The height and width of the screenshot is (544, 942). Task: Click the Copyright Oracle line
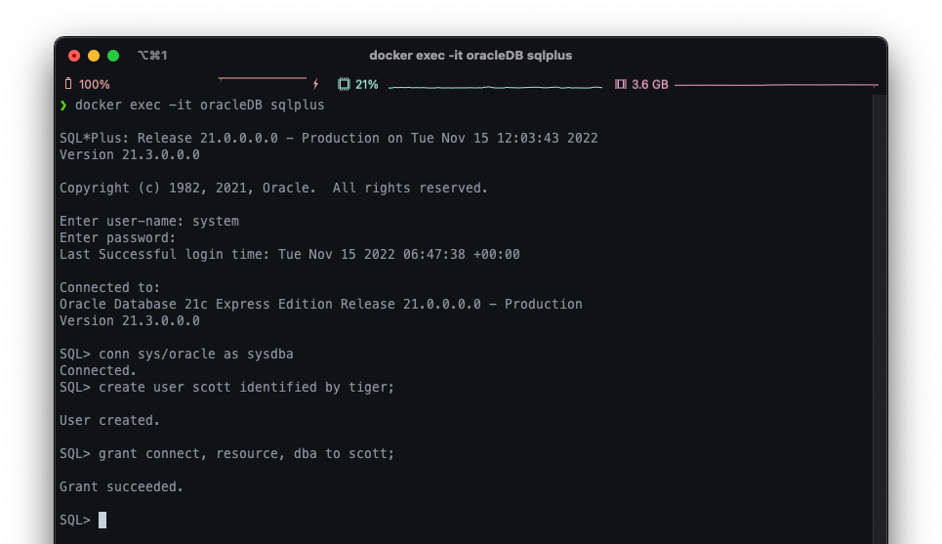click(x=273, y=188)
